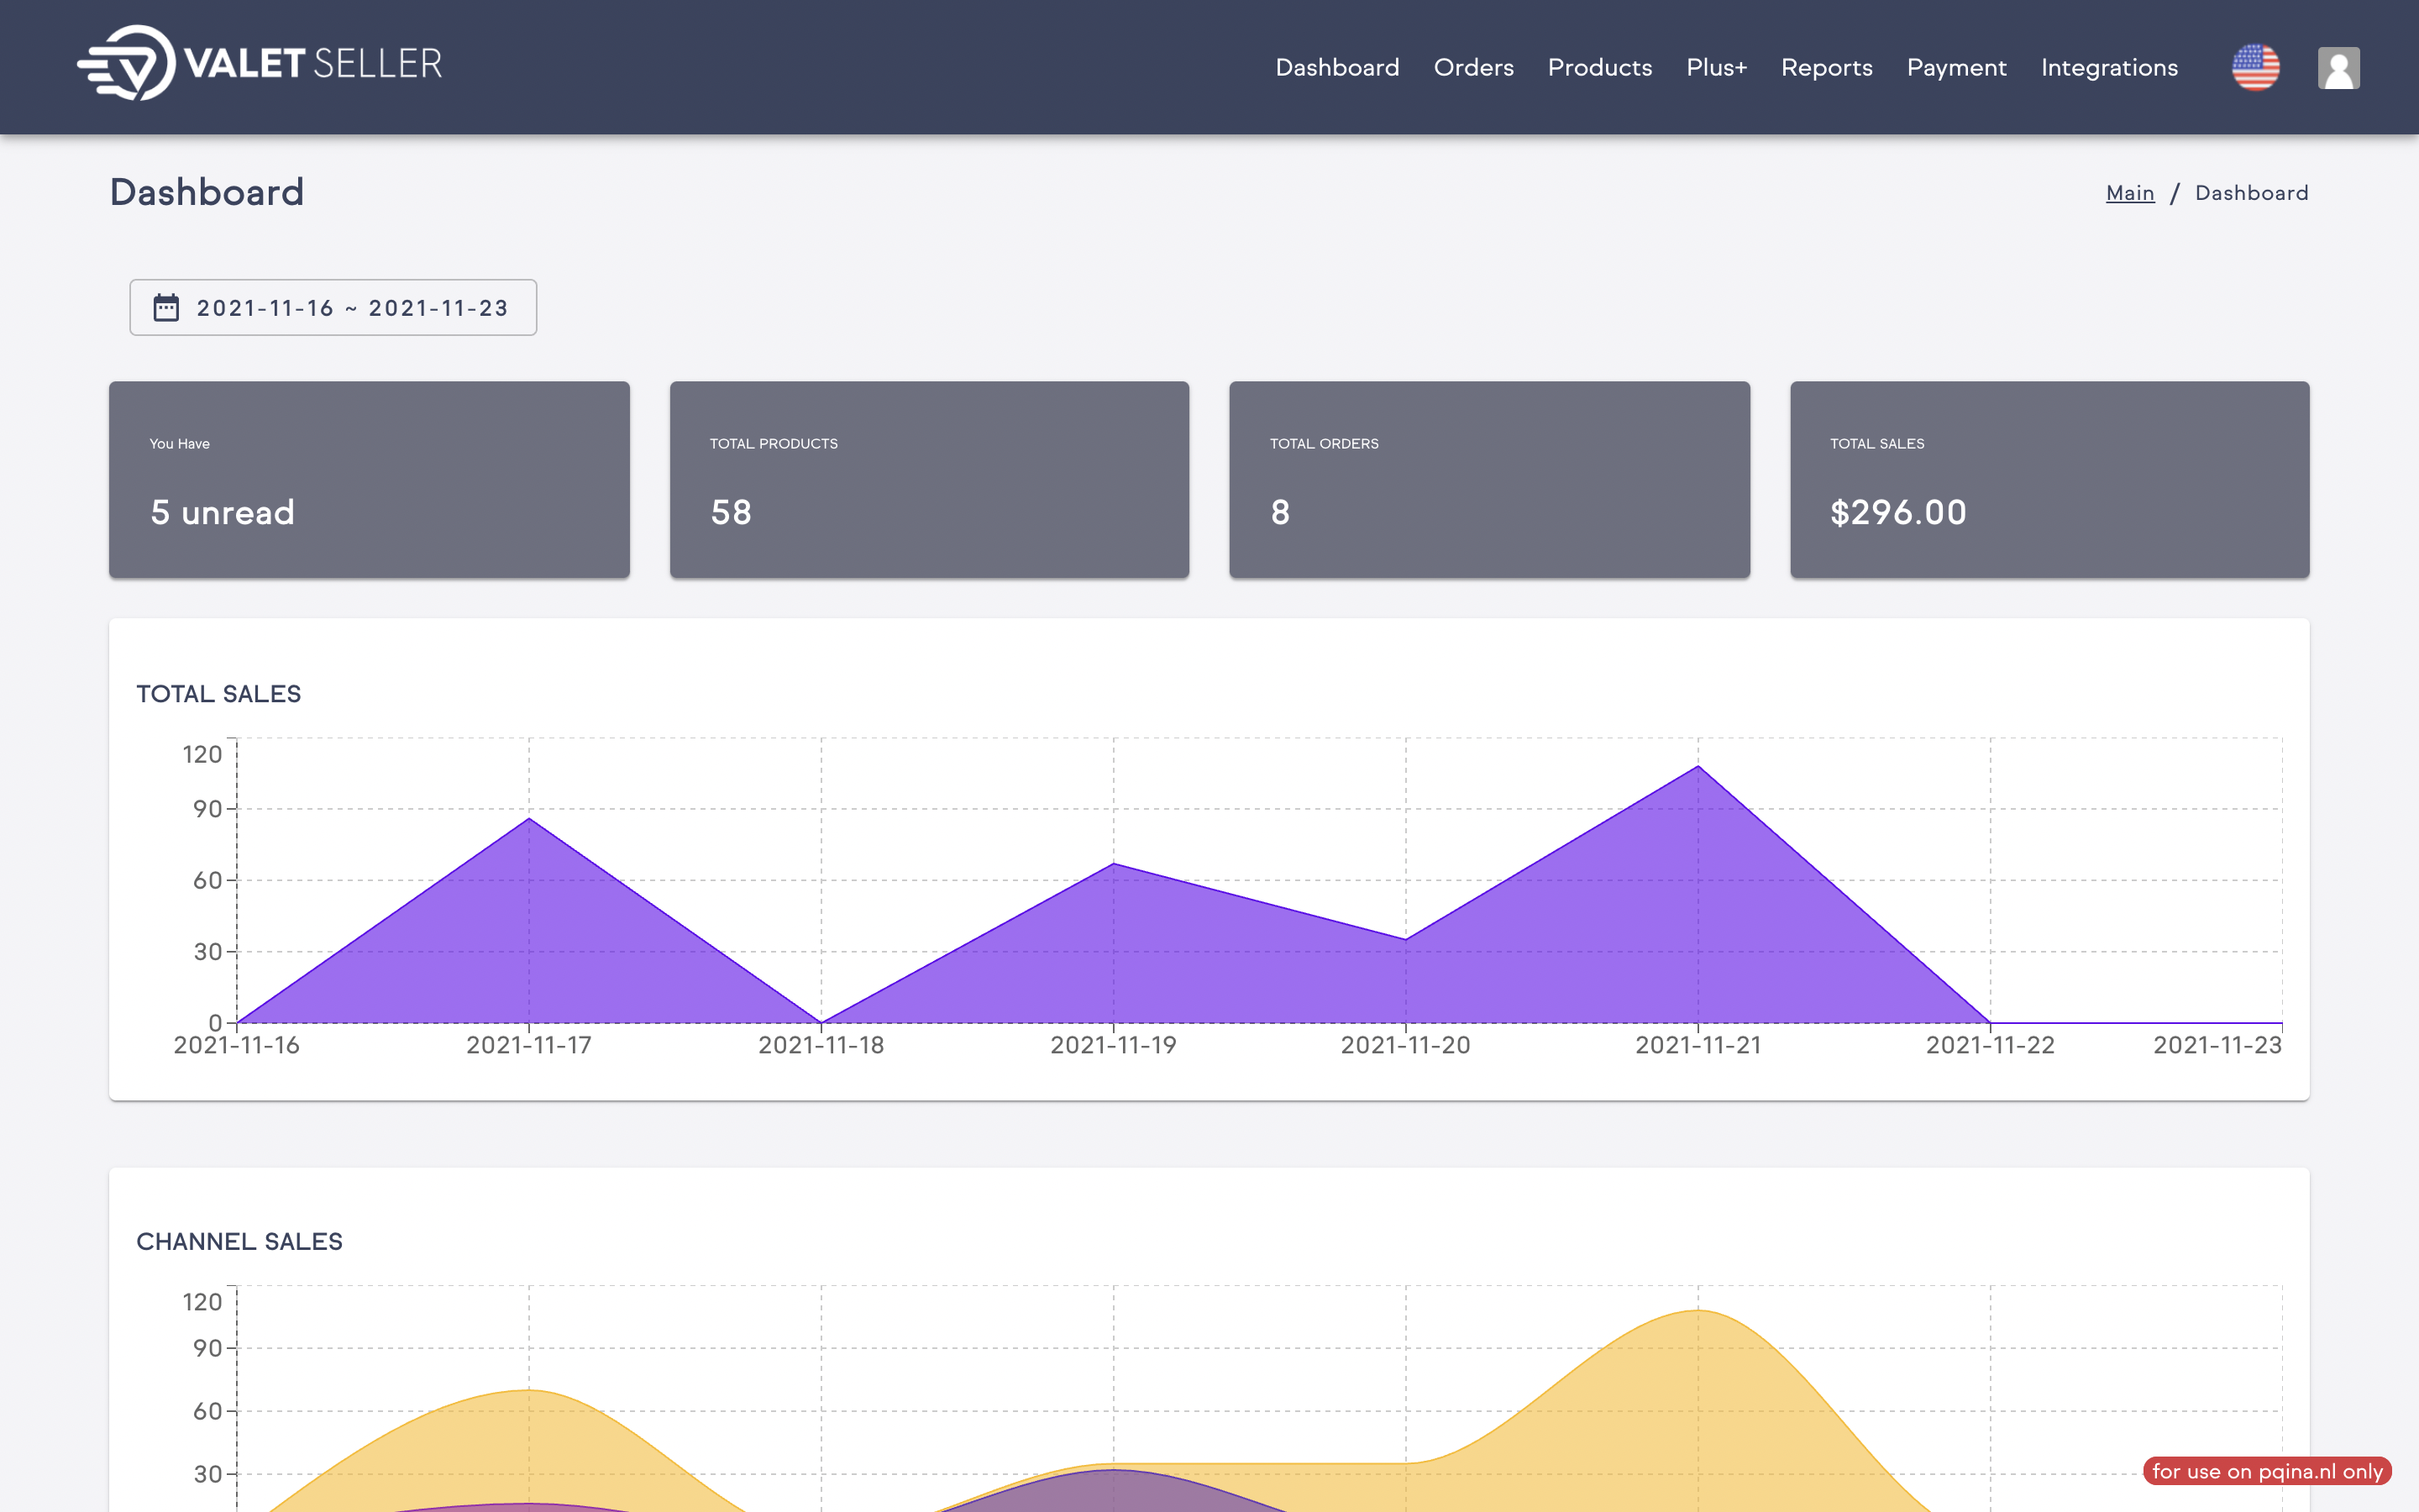Open the US flag language selector
2419x1512 pixels.
[x=2255, y=68]
